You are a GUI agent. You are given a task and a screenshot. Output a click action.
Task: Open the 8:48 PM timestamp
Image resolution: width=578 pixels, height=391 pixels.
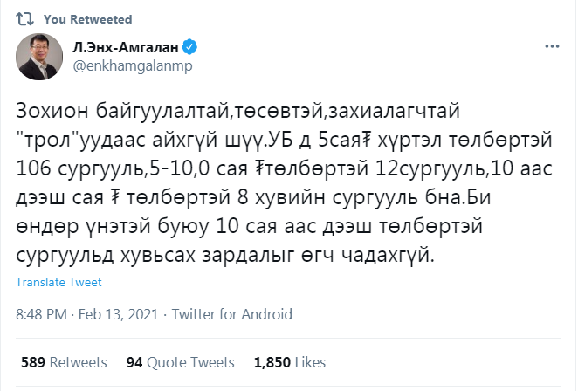point(41,315)
